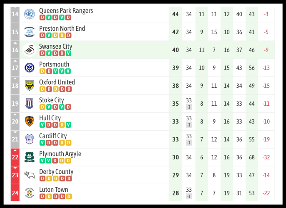Image resolution: width=286 pixels, height=208 pixels.
Task: Click Stoke City's -1 points deduction badge
Action: point(189,107)
